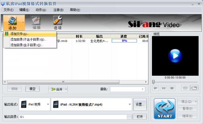Click the 输出目录 path field

[73, 117]
